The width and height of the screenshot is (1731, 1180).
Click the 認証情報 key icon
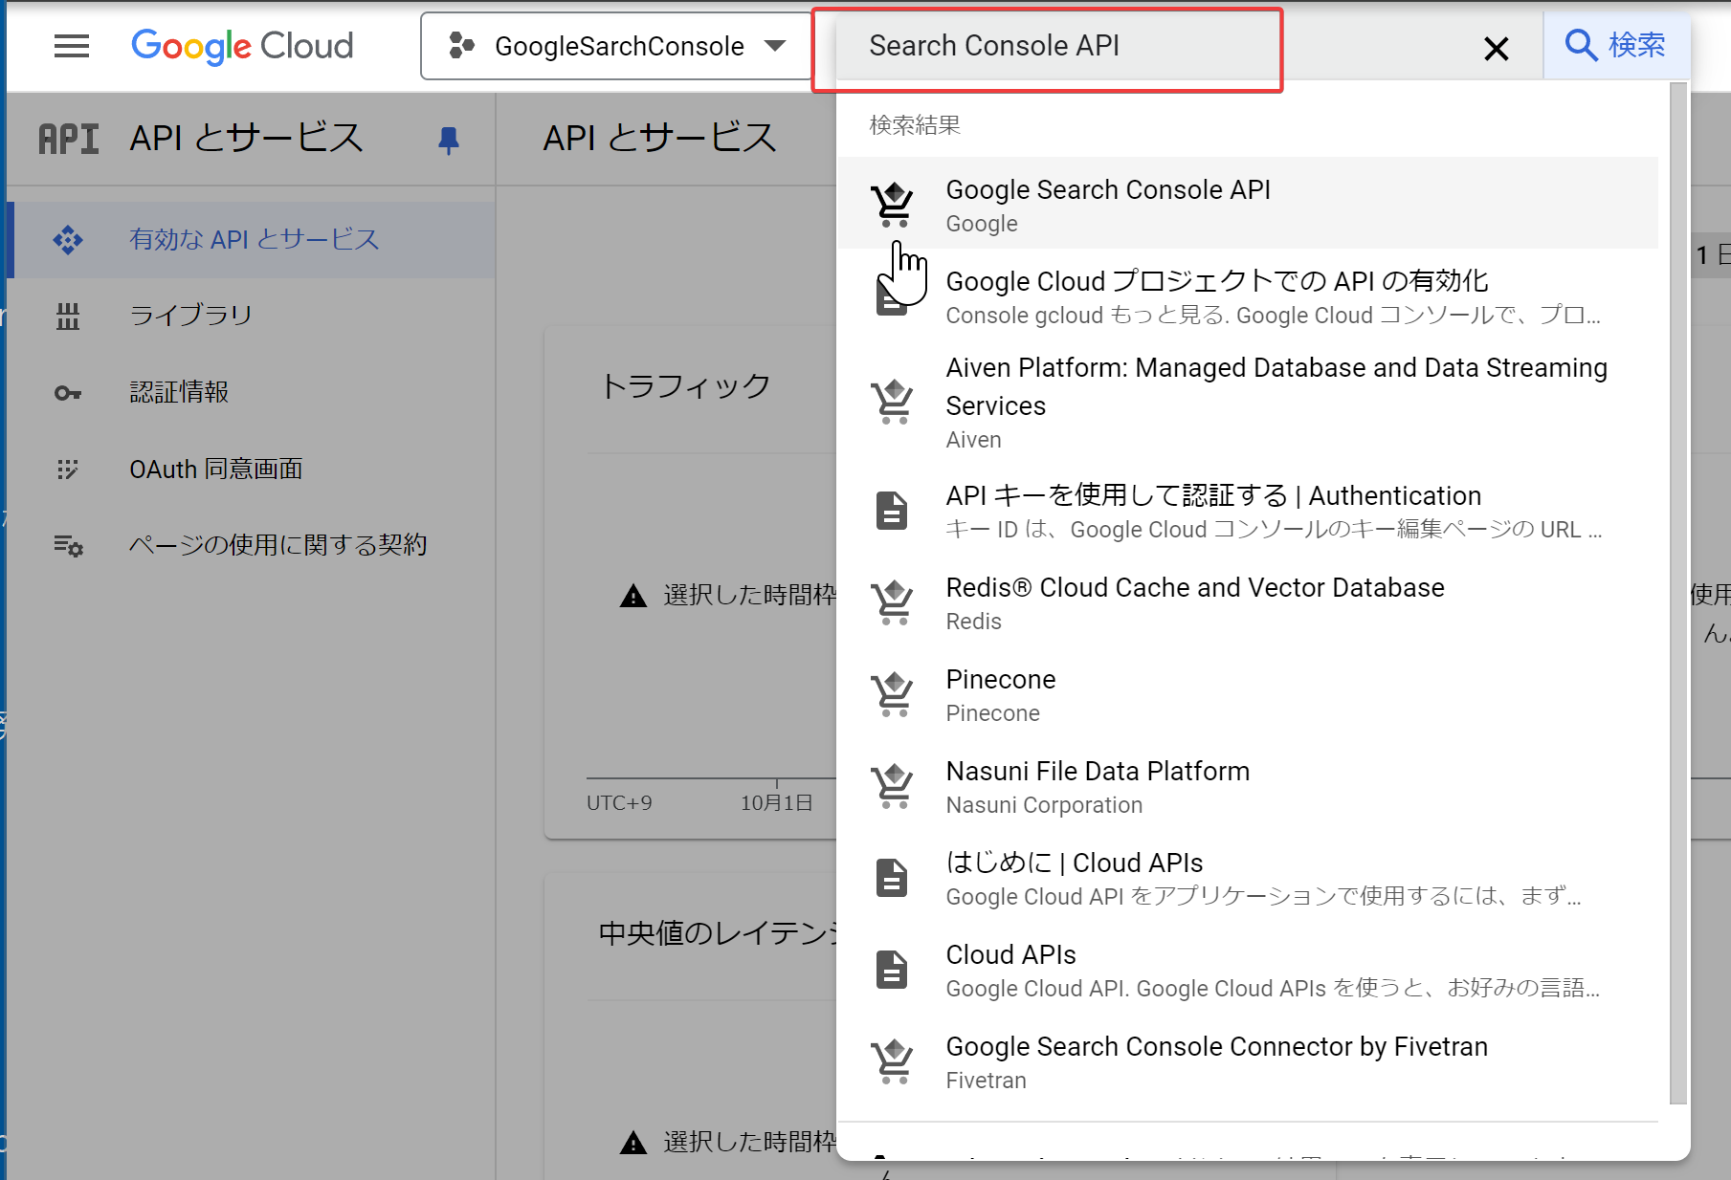tap(68, 393)
